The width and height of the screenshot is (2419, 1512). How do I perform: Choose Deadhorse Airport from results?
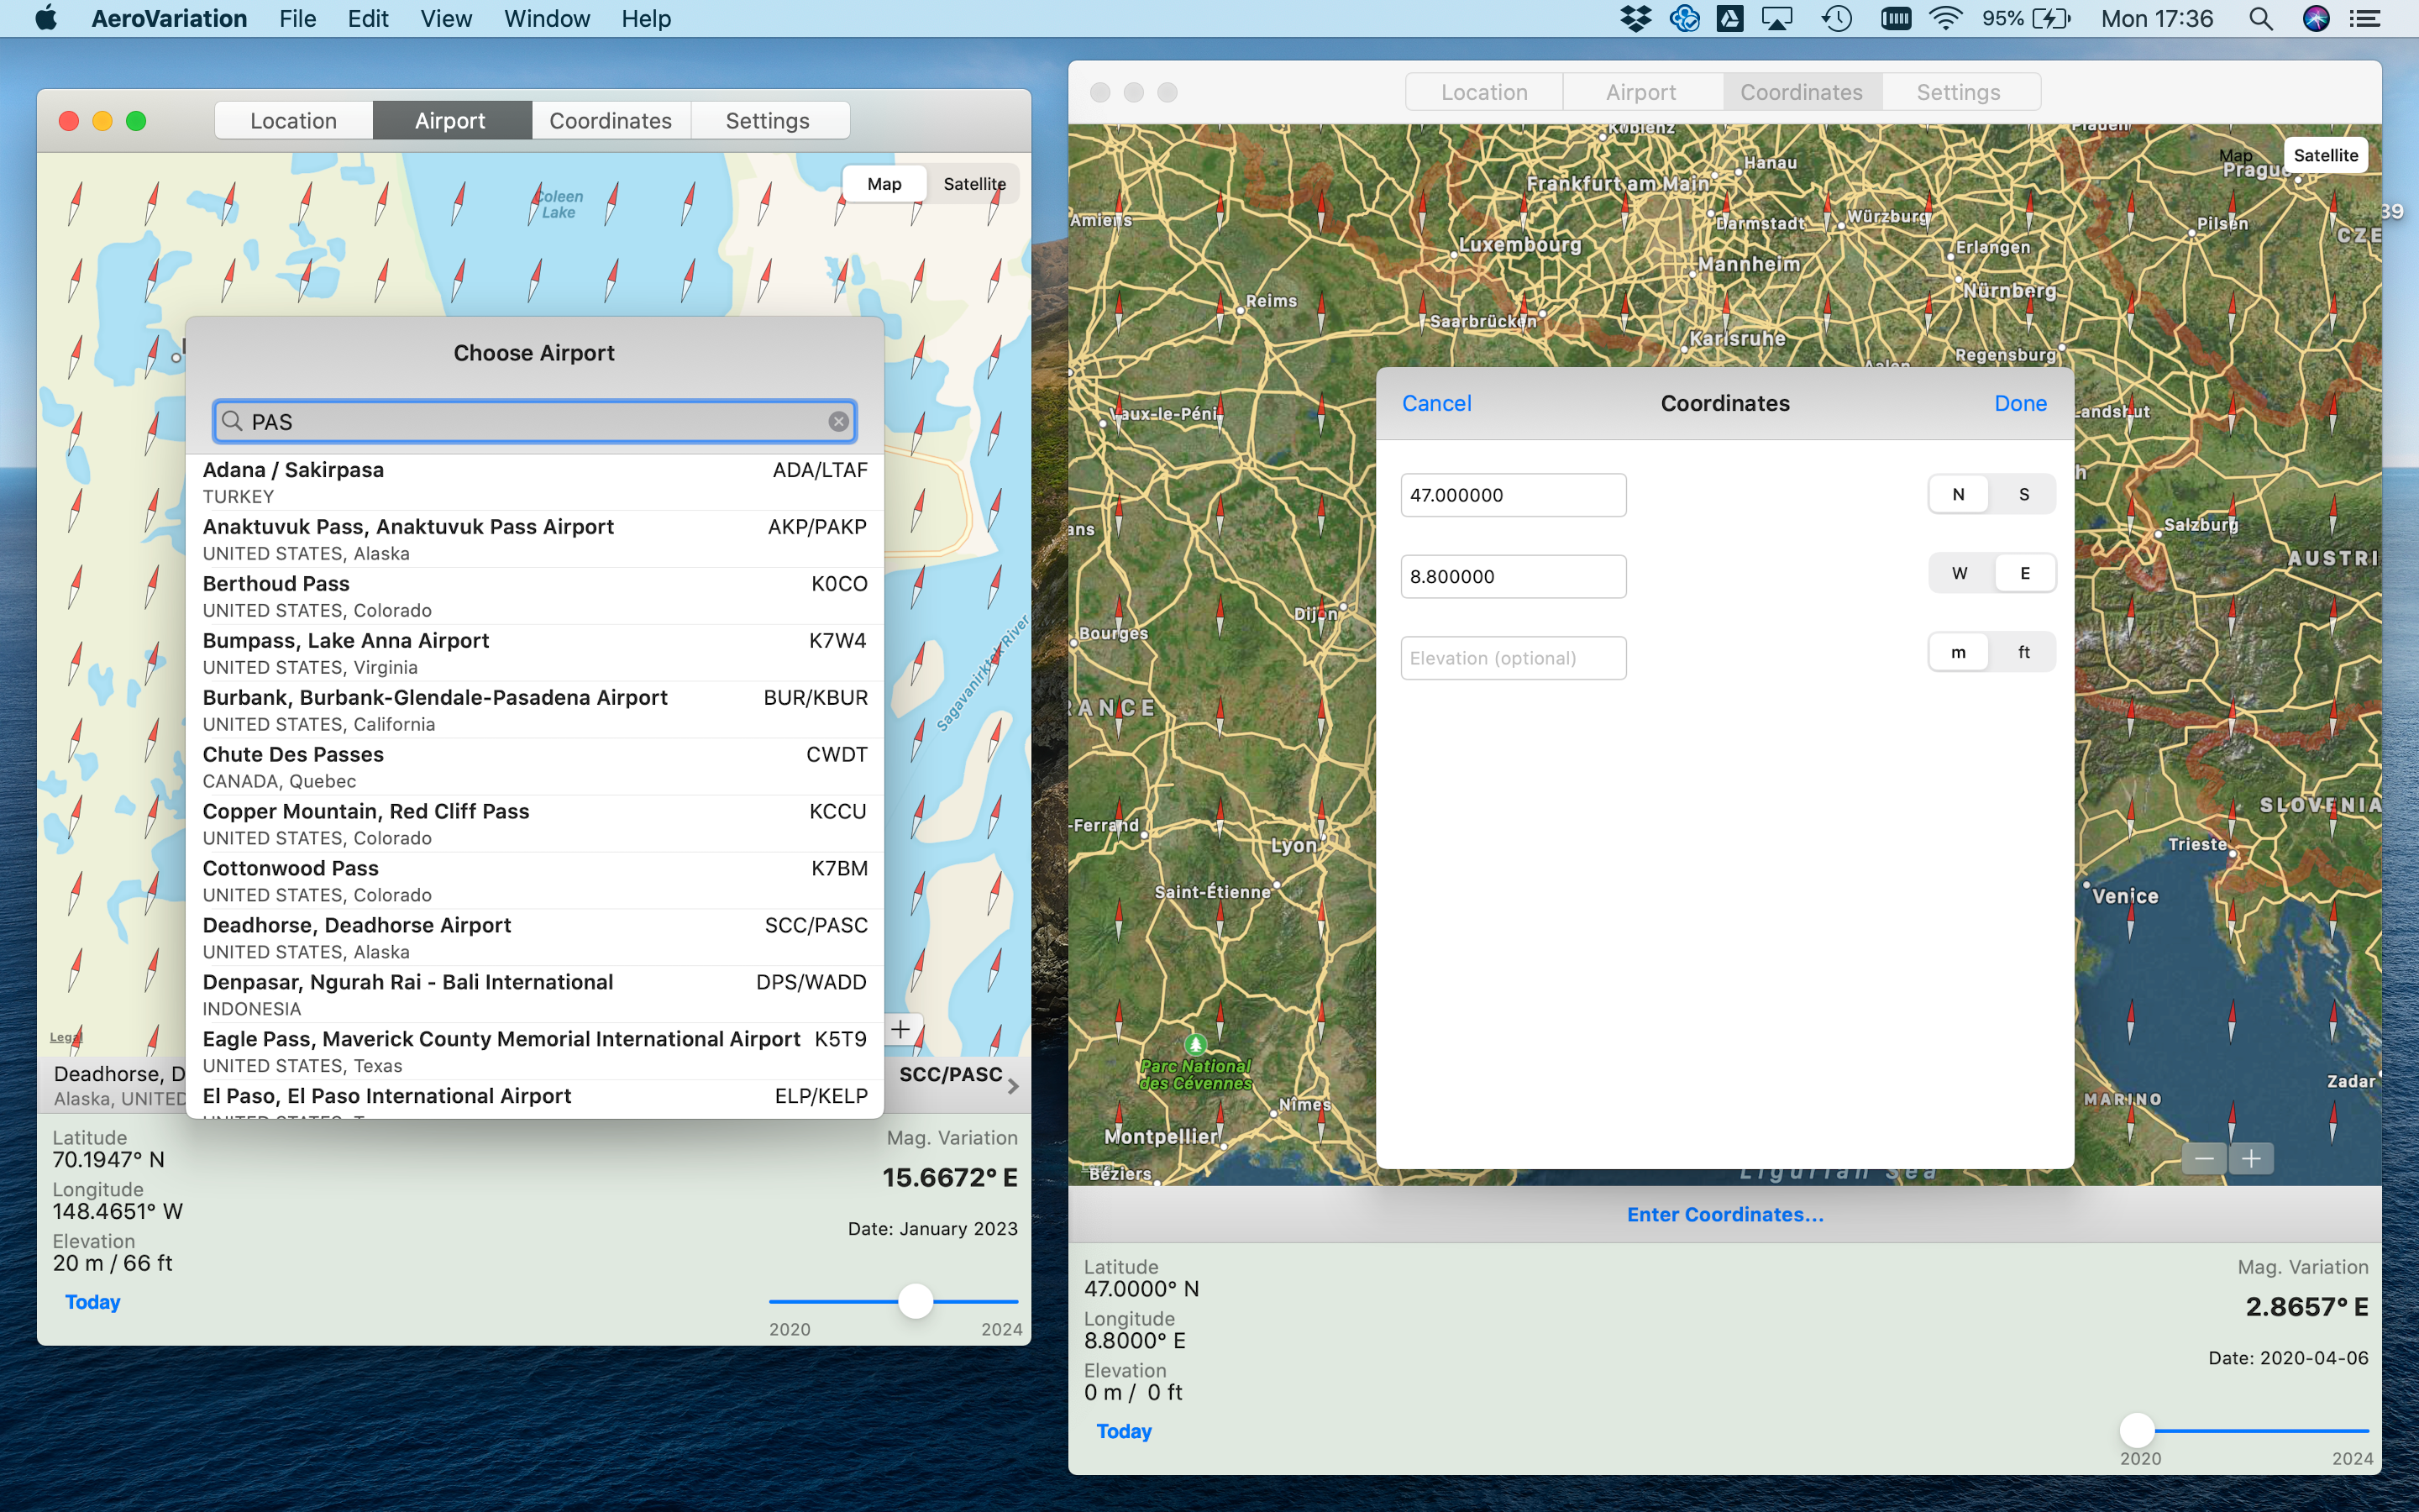coord(535,937)
